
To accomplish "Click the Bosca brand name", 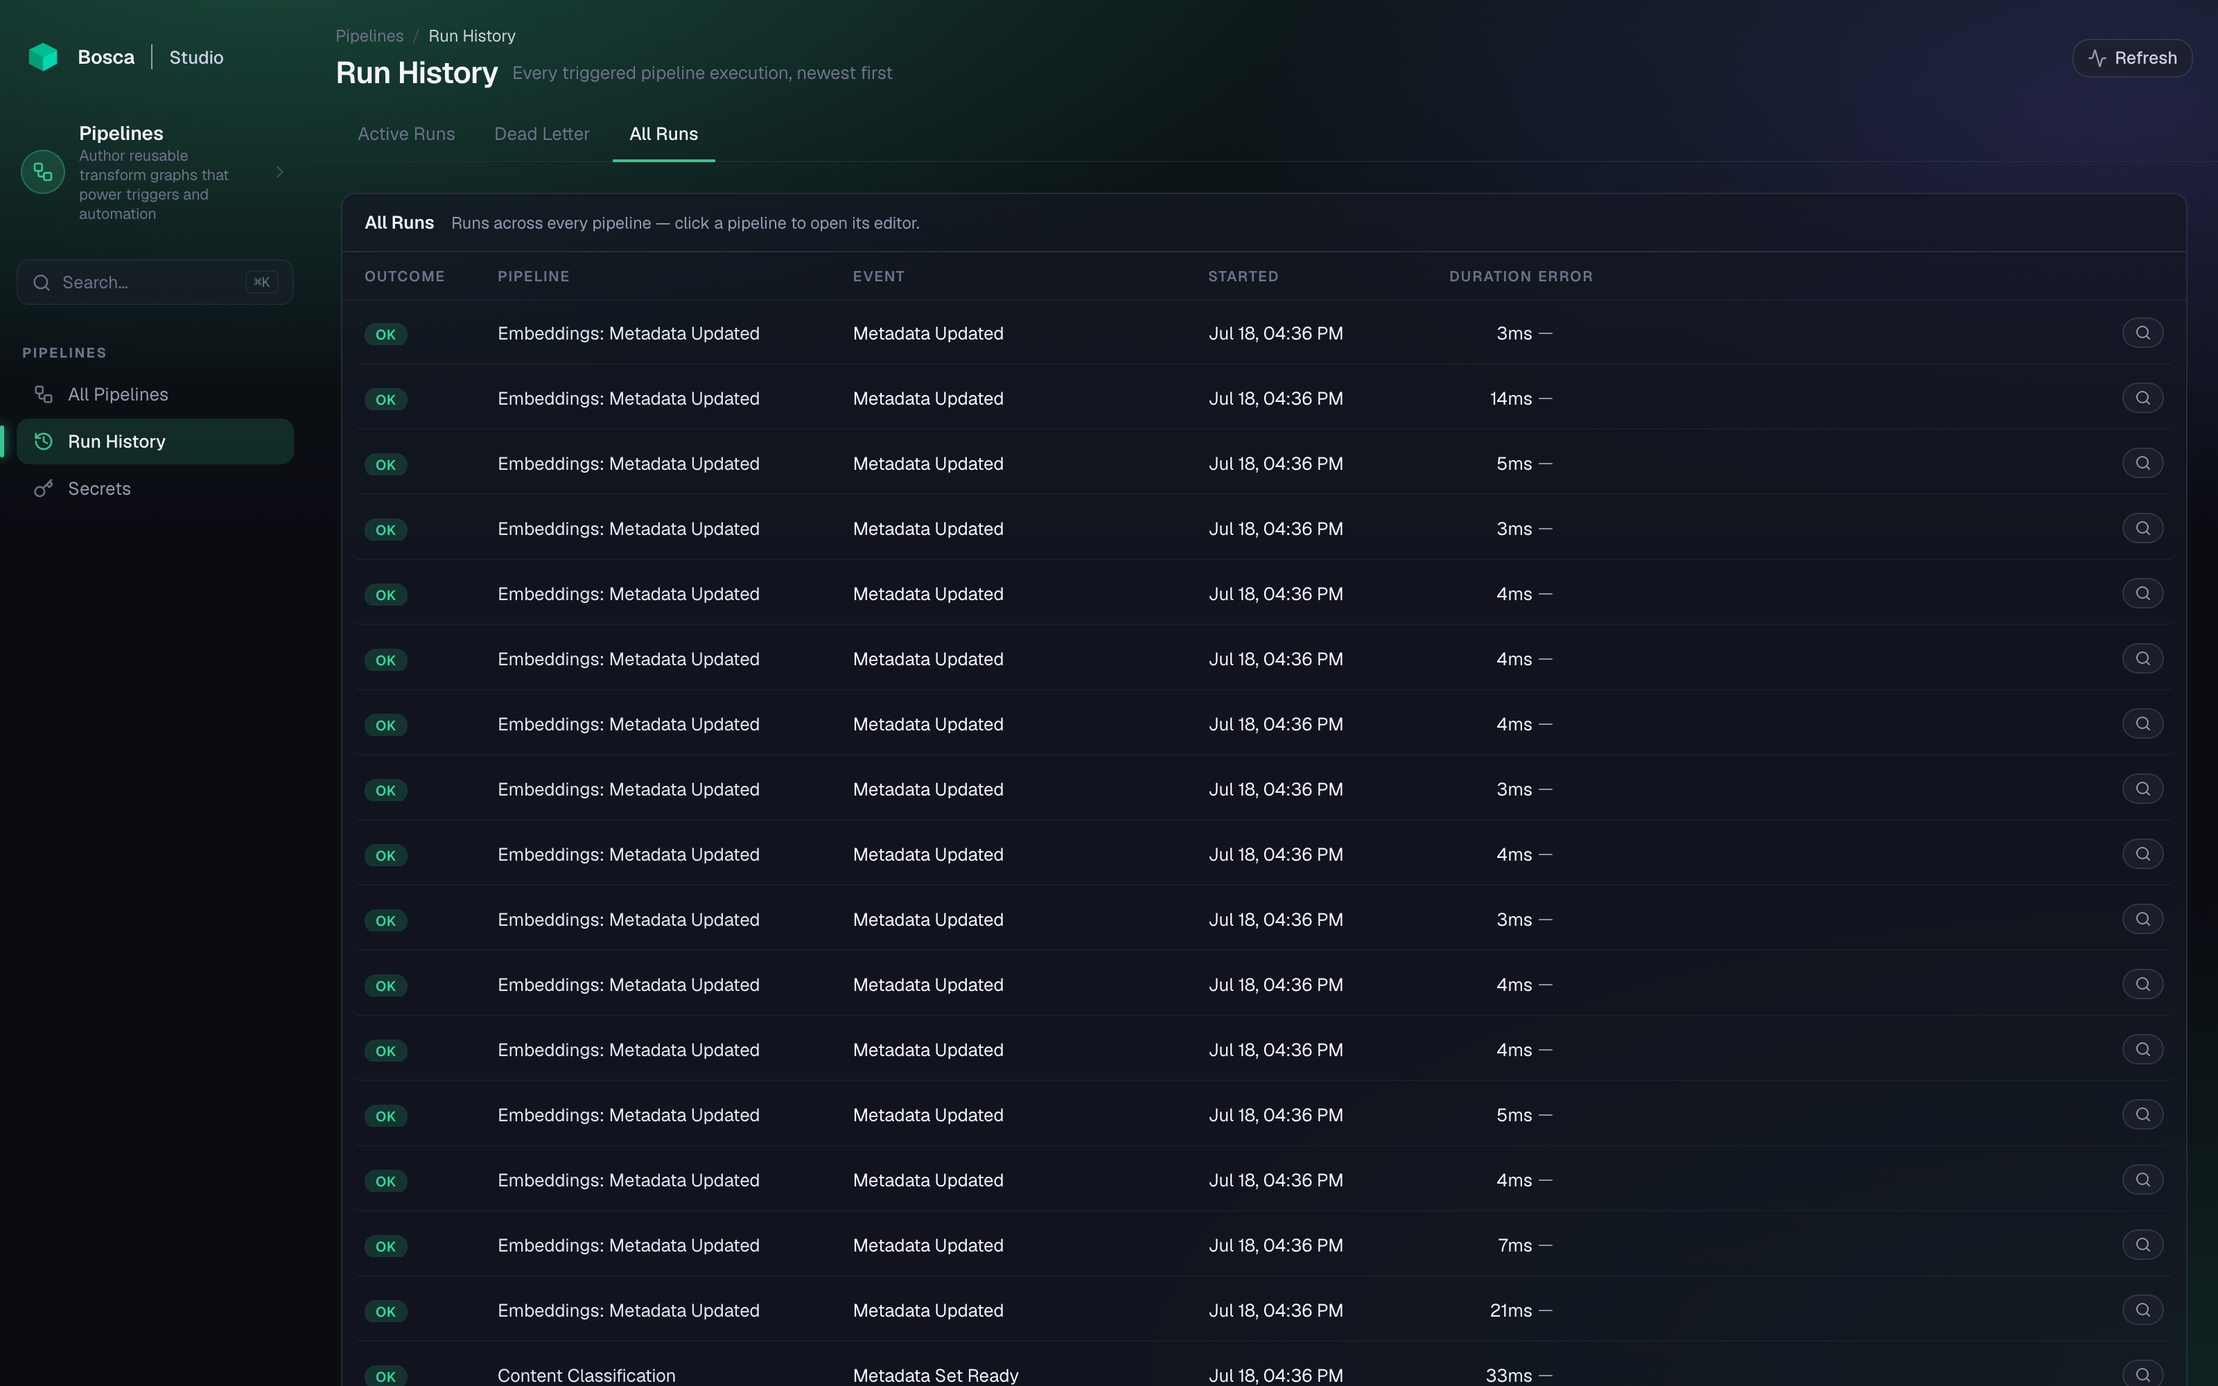I will coord(106,58).
